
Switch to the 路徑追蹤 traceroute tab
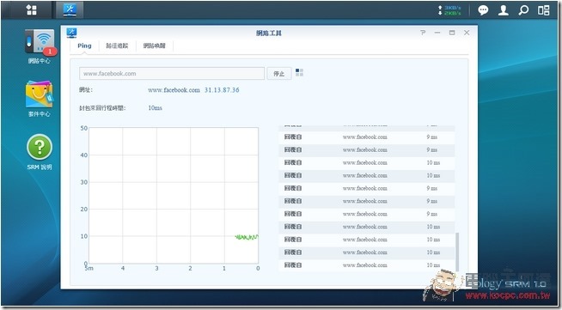117,46
